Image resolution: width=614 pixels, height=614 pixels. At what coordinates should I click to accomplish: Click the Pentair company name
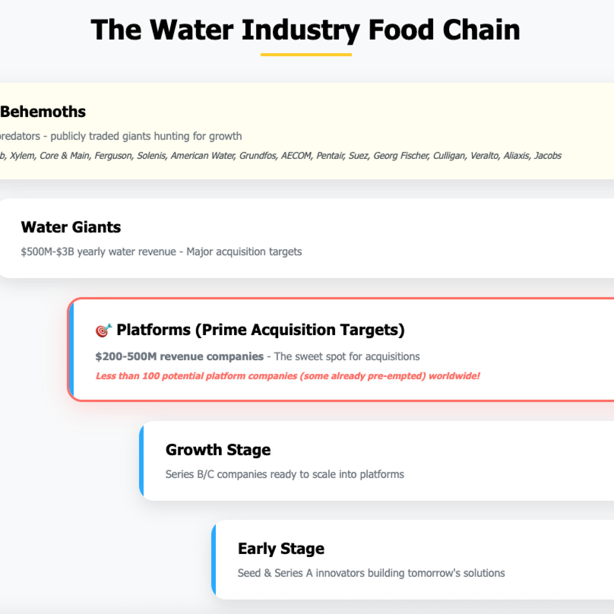(x=330, y=156)
